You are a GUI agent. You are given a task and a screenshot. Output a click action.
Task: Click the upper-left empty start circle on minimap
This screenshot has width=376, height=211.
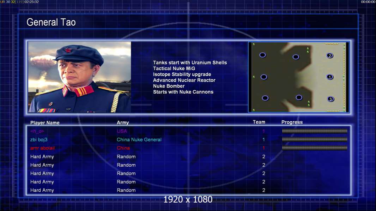tap(262, 55)
